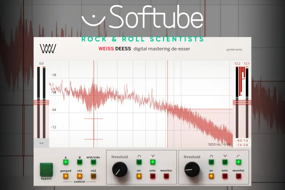Select ch1 control button
The height and width of the screenshot is (190, 285).
79,176
